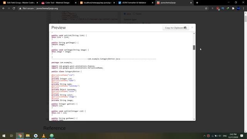Click the 'public String getImage()' line
Image resolution: width=247 pixels, height=139 pixels.
(65, 42)
